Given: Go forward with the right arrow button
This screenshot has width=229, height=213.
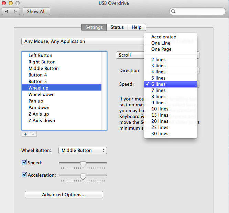Looking at the screenshot, I should click(x=15, y=11).
